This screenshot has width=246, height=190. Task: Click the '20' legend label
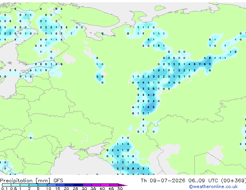click(66, 188)
